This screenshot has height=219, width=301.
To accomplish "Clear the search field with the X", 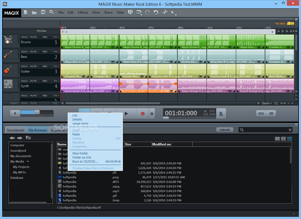I will pyautogui.click(x=290, y=130).
